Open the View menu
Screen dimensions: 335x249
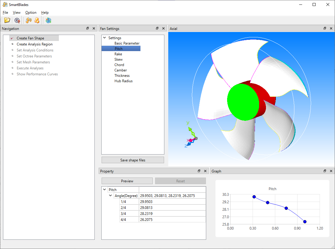17,13
